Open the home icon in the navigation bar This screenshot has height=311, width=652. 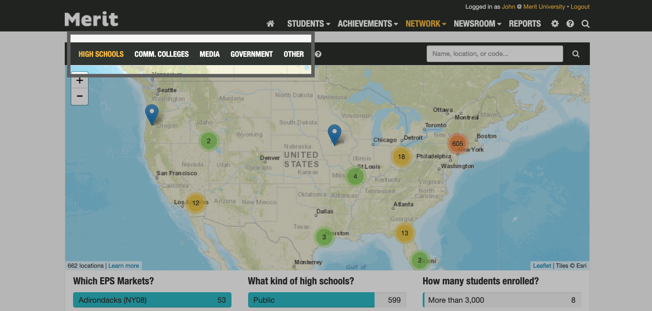(x=270, y=24)
